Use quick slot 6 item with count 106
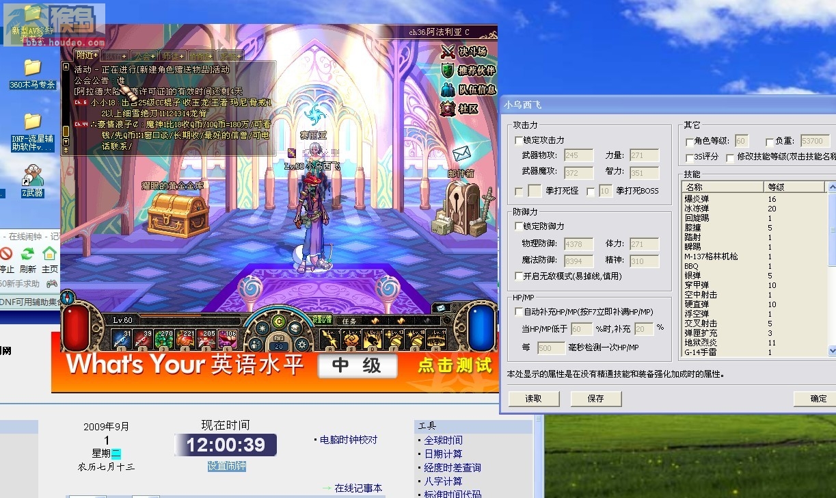The height and width of the screenshot is (498, 836). coord(227,338)
